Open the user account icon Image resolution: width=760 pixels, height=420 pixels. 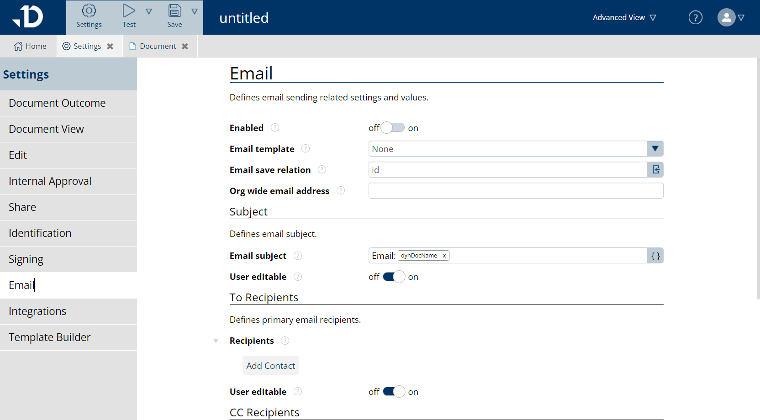tap(726, 17)
